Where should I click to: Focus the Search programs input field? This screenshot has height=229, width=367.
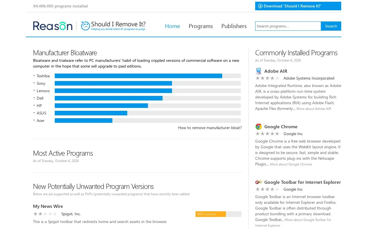point(288,26)
